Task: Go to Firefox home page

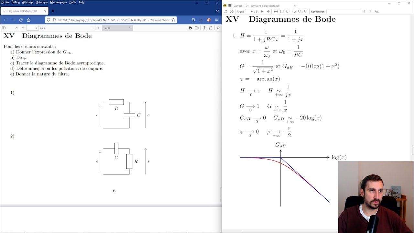Action: [28, 20]
